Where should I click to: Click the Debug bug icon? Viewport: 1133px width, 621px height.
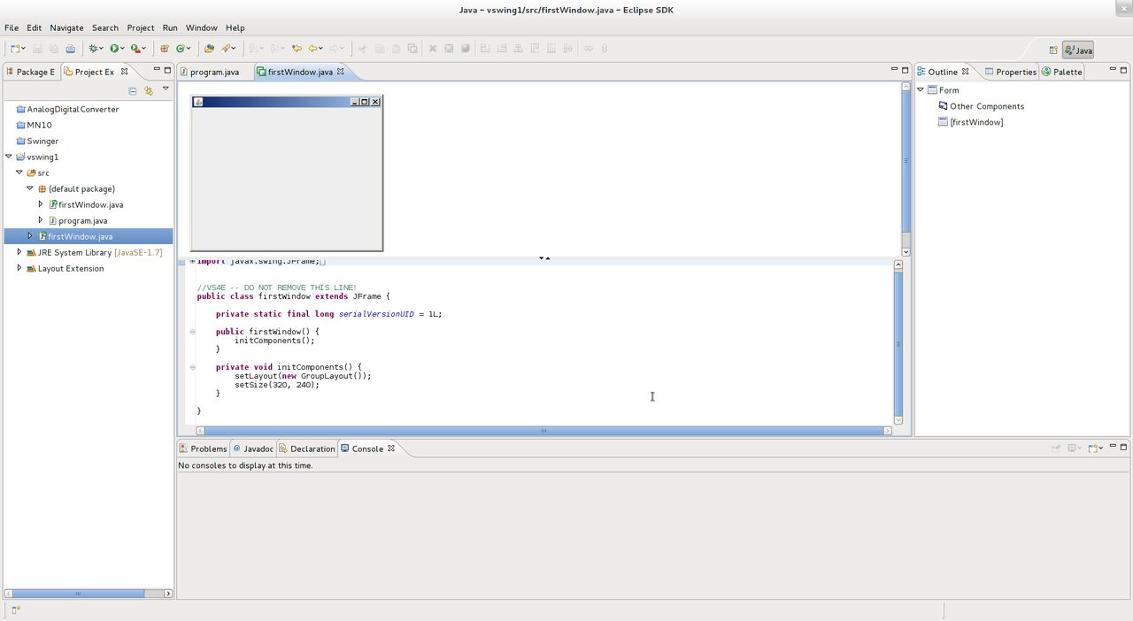94,49
